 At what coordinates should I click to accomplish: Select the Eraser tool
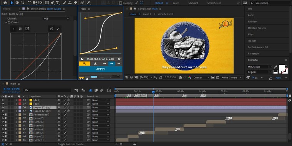click(75, 3)
